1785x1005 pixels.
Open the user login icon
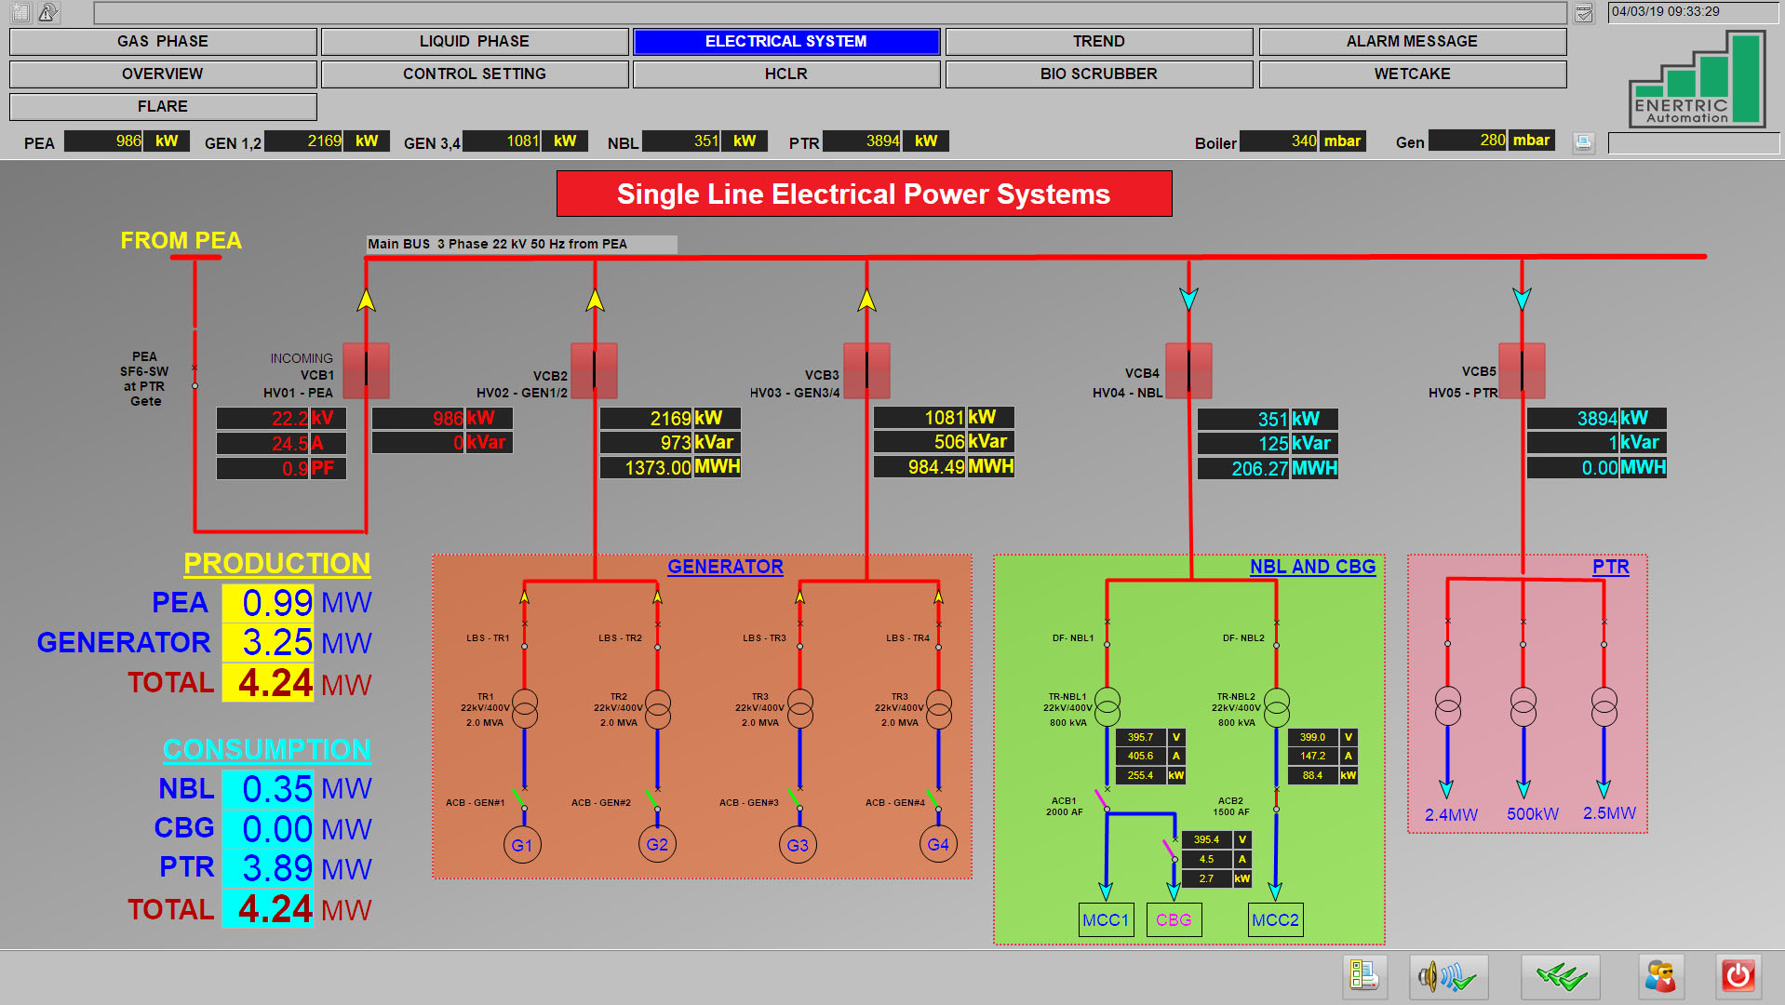click(1659, 976)
